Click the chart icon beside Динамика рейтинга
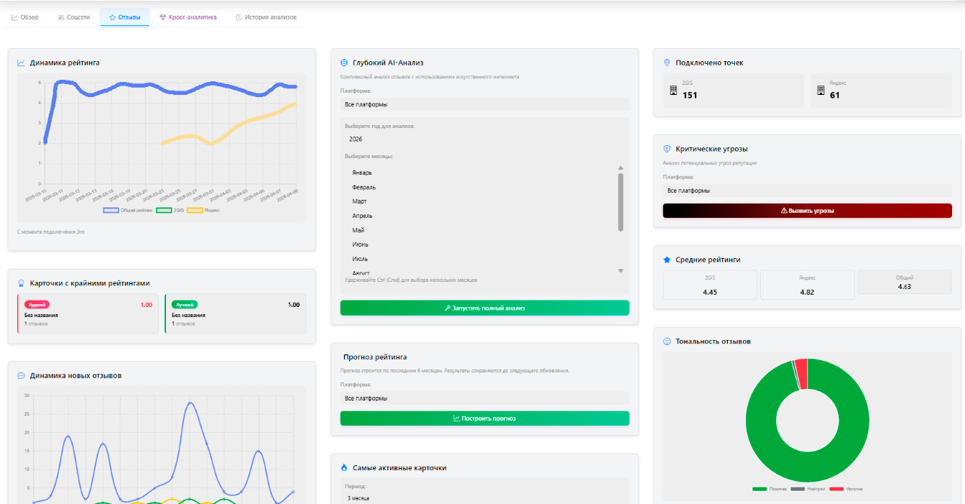The image size is (965, 504). 22,63
